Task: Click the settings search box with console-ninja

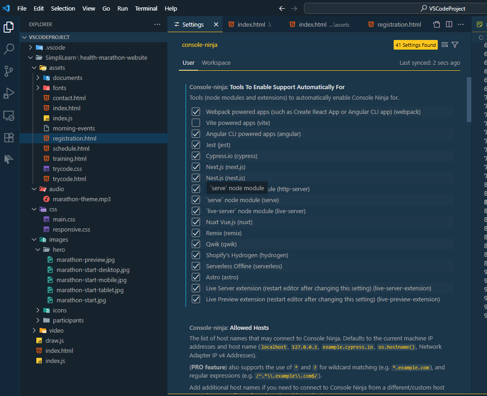Action: coord(286,45)
